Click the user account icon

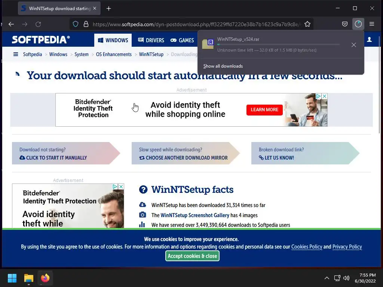tap(369, 40)
